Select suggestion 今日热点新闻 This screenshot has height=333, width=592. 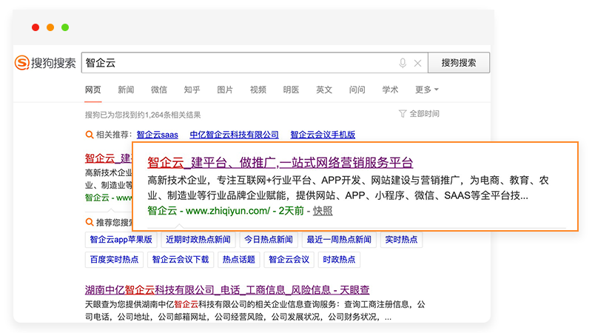(269, 240)
